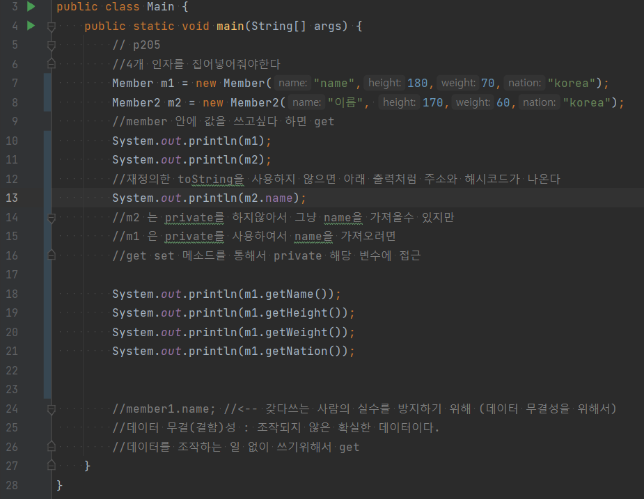This screenshot has width=644, height=499.
Task: Click fold end marker at line 26
Action: 52,446
